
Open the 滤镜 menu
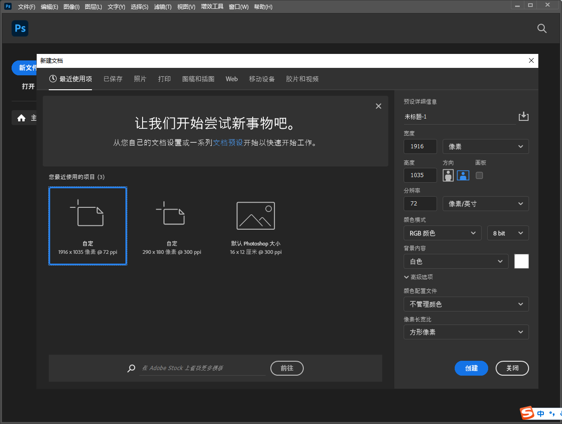point(162,7)
